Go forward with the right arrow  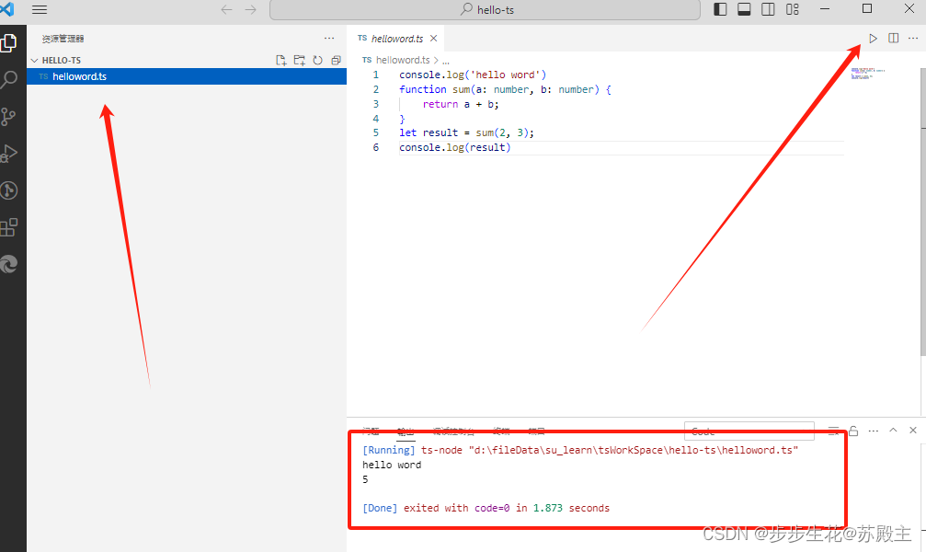point(250,9)
